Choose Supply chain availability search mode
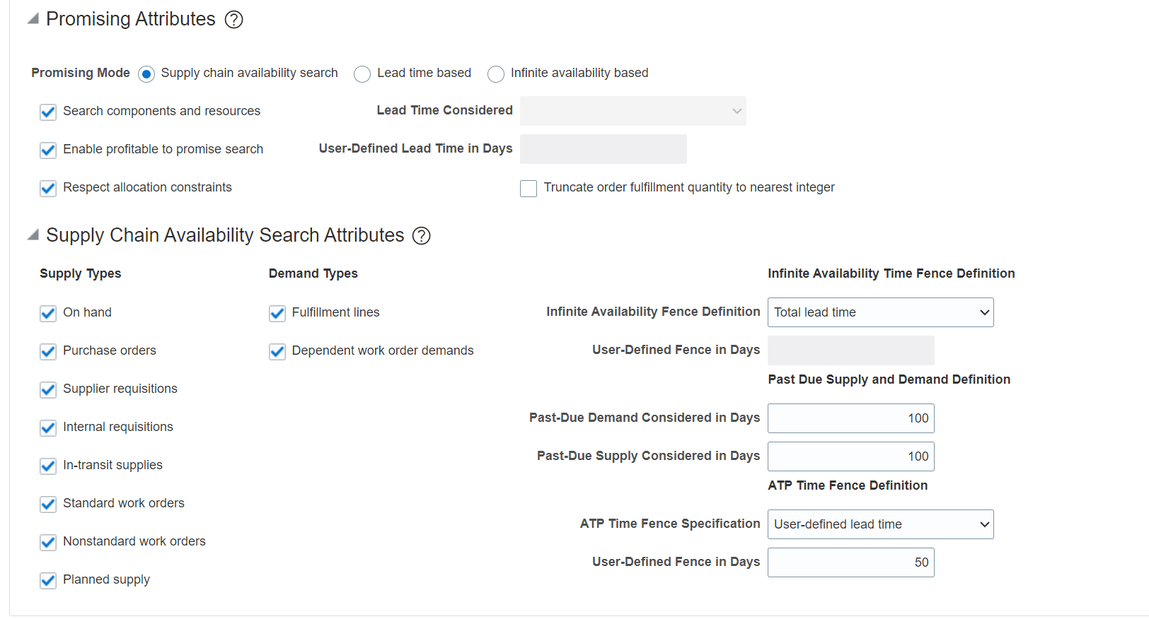The width and height of the screenshot is (1149, 619). tap(146, 74)
